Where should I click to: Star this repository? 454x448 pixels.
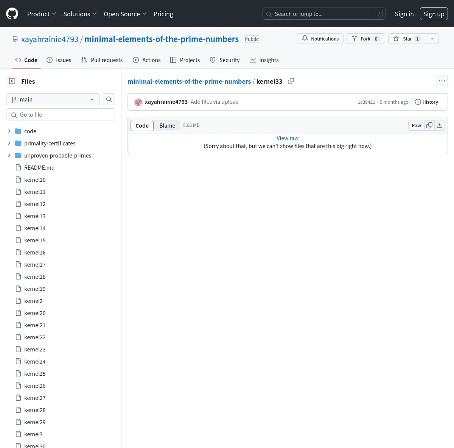(407, 39)
